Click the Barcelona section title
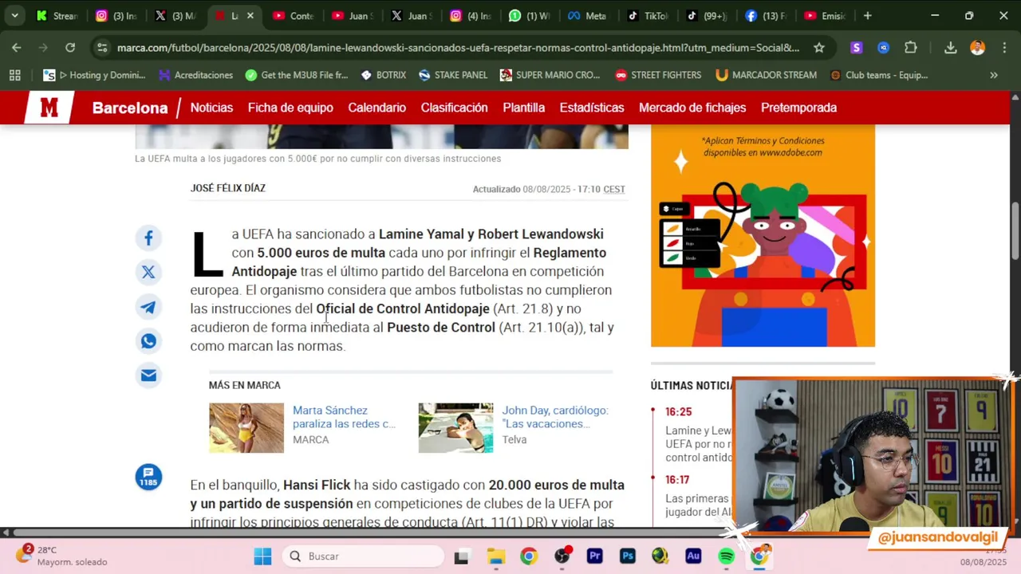The image size is (1021, 574). (130, 108)
